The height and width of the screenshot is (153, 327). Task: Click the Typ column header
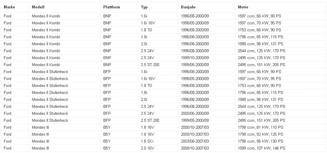144,7
